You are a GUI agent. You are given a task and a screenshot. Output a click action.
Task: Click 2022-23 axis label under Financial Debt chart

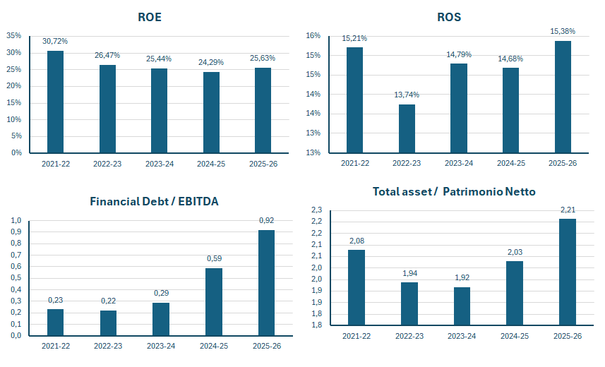[108, 346]
